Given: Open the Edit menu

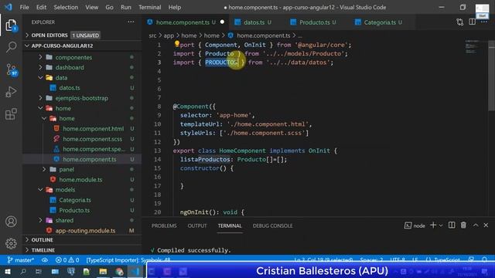Looking at the screenshot, I should click(41, 7).
